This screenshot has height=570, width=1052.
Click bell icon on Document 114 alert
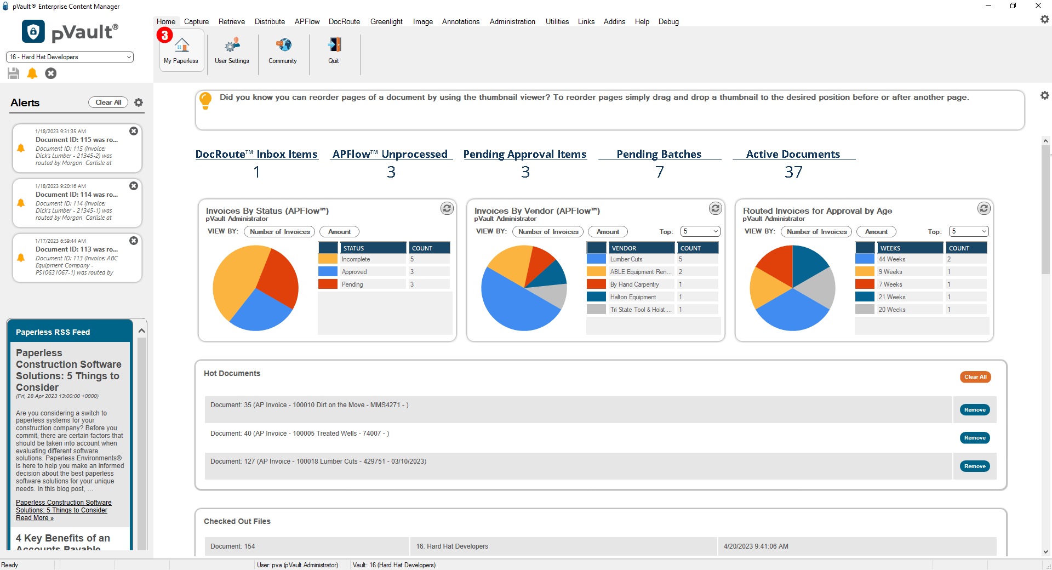coord(21,203)
